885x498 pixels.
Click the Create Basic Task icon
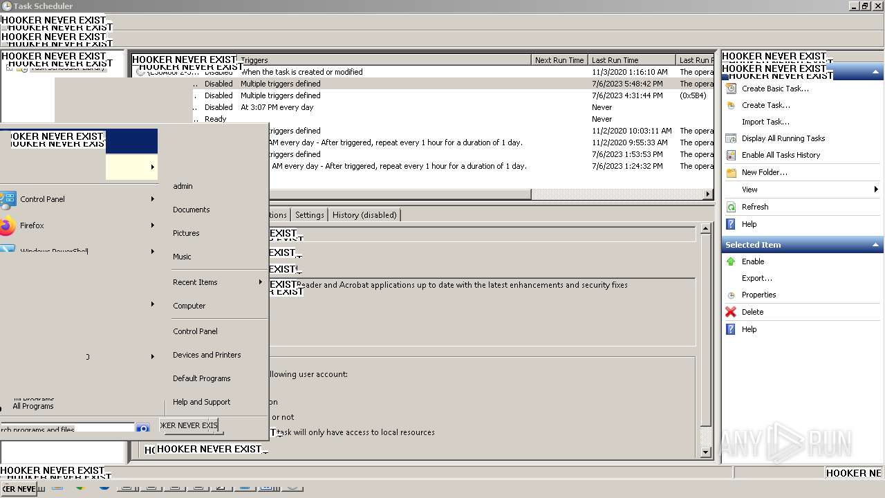(731, 89)
